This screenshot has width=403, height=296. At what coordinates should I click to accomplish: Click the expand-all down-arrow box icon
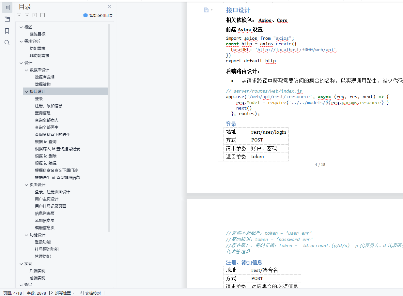19,15
